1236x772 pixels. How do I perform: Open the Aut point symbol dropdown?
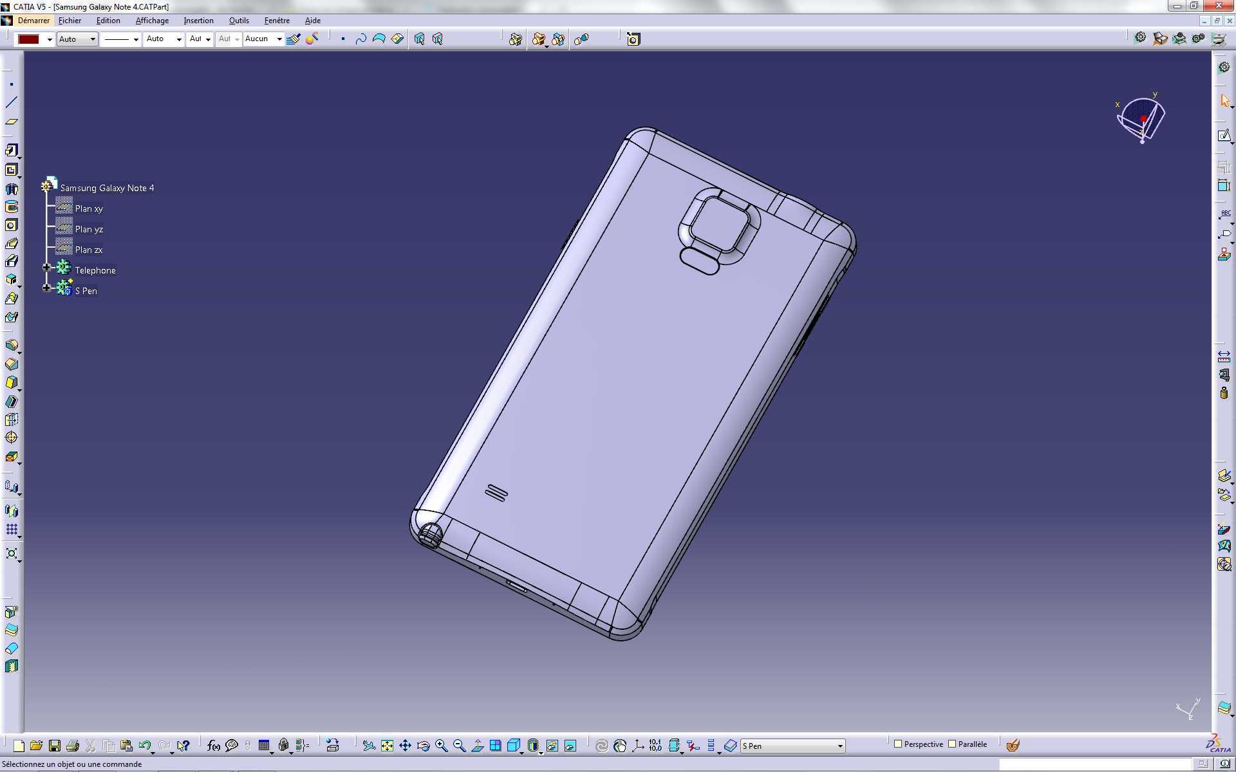click(x=208, y=39)
